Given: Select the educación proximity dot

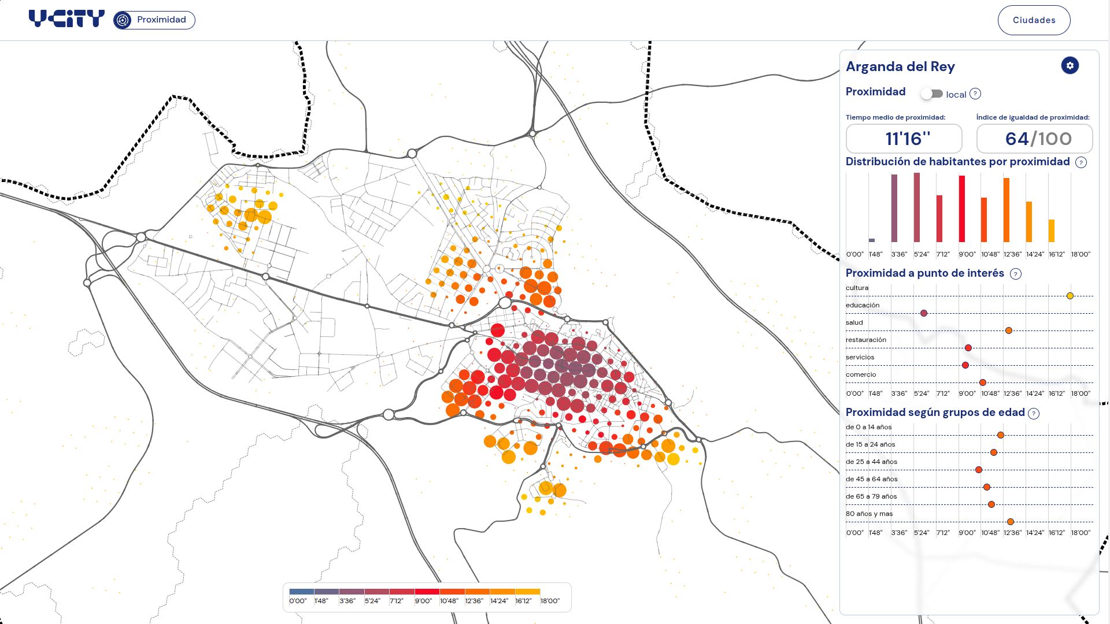Looking at the screenshot, I should (x=924, y=313).
